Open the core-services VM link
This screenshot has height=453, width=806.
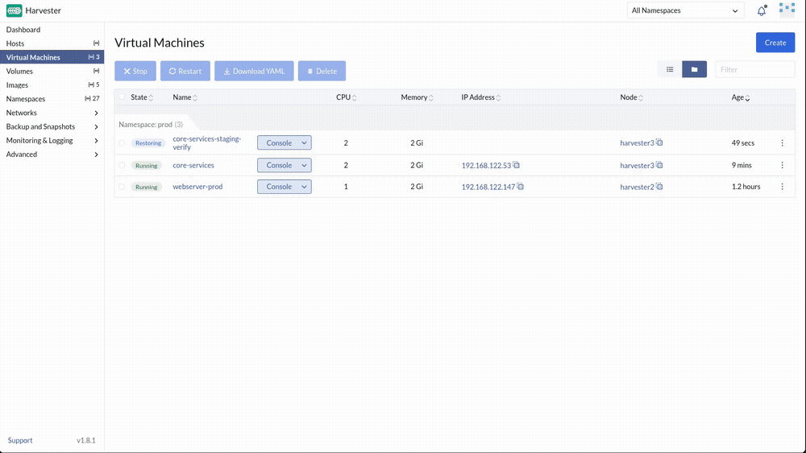tap(193, 165)
